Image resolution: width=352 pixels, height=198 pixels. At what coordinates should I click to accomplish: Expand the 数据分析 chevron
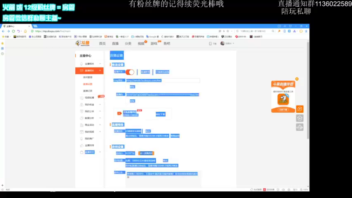click(100, 118)
